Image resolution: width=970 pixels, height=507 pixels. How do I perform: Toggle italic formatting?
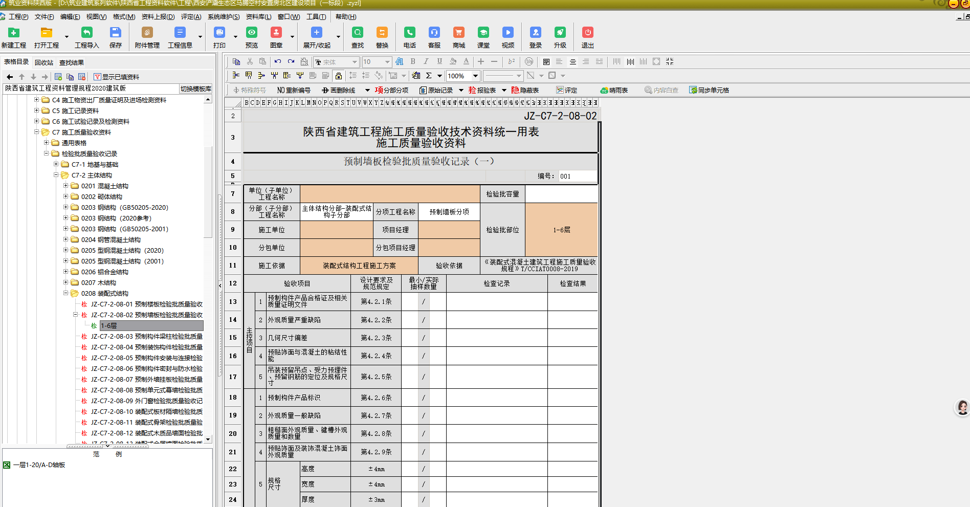(x=426, y=61)
